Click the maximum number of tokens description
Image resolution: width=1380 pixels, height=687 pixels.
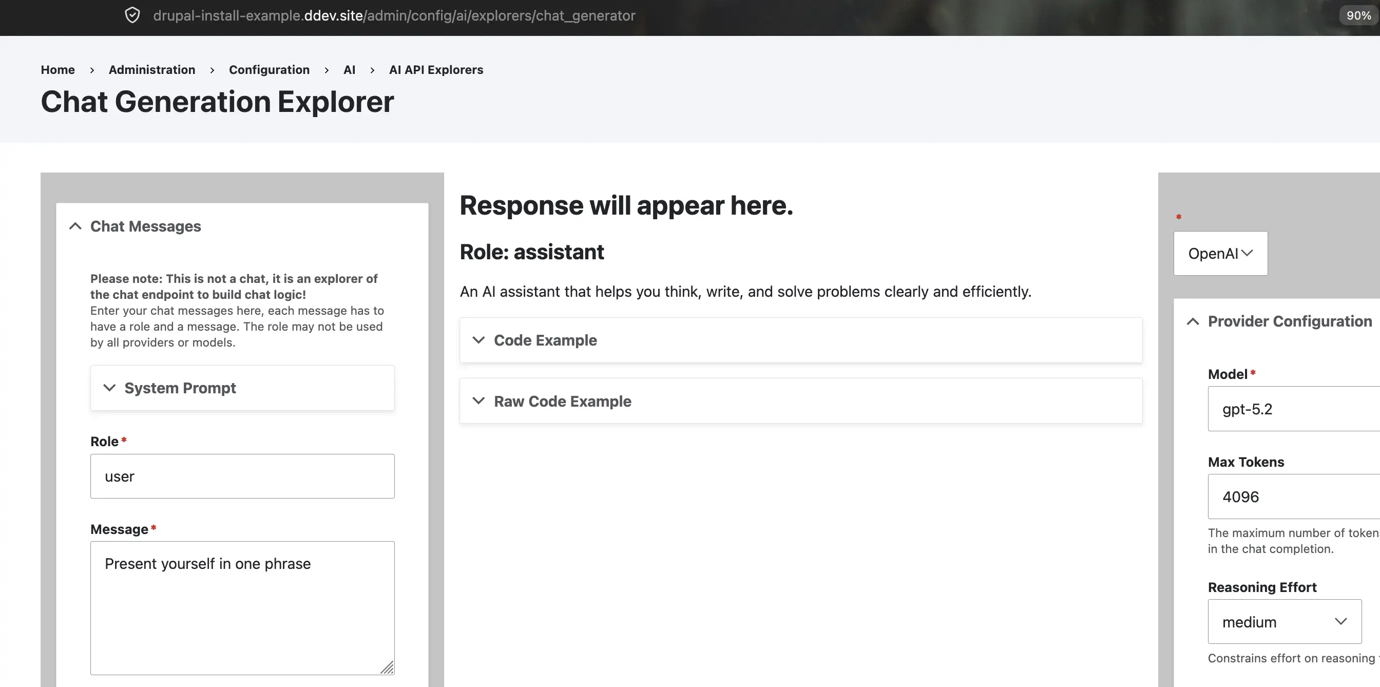click(1293, 541)
